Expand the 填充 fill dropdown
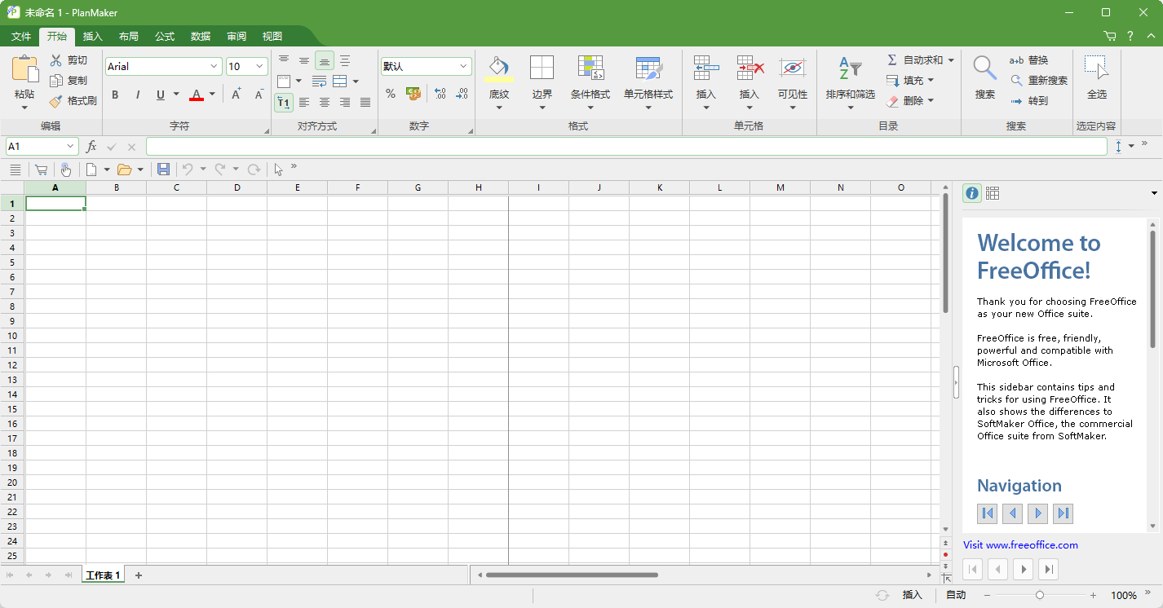Image resolution: width=1163 pixels, height=608 pixels. pyautogui.click(x=931, y=81)
